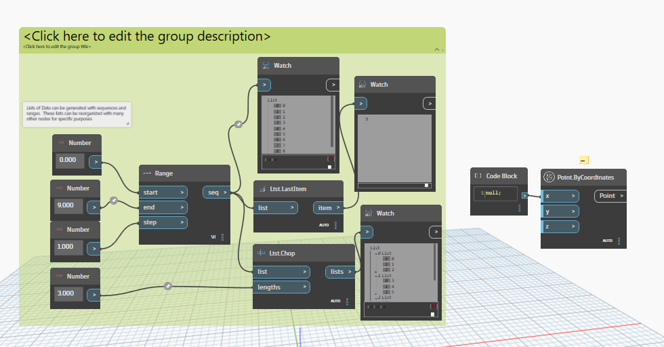Viewport: 664px width, 347px height.
Task: Click icon of Number node with 1.000
Action: [59, 229]
